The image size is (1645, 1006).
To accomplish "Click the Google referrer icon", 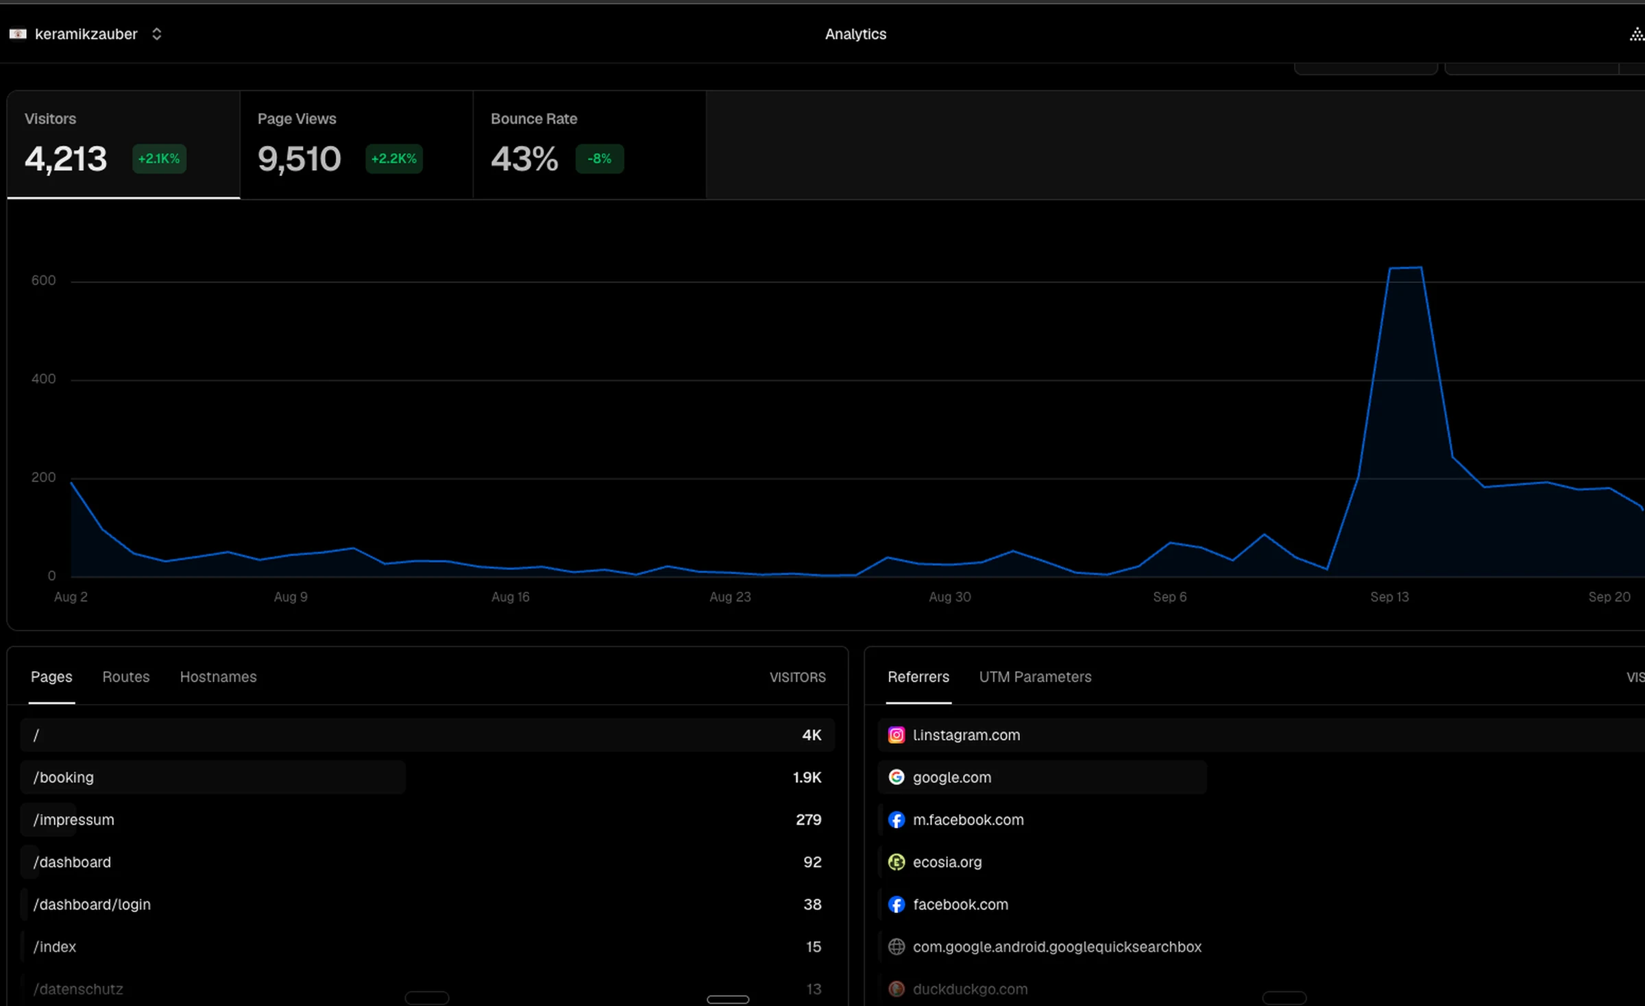I will click(897, 777).
